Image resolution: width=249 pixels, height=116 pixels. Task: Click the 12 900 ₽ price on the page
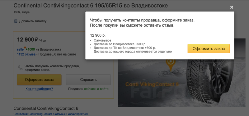28,40
